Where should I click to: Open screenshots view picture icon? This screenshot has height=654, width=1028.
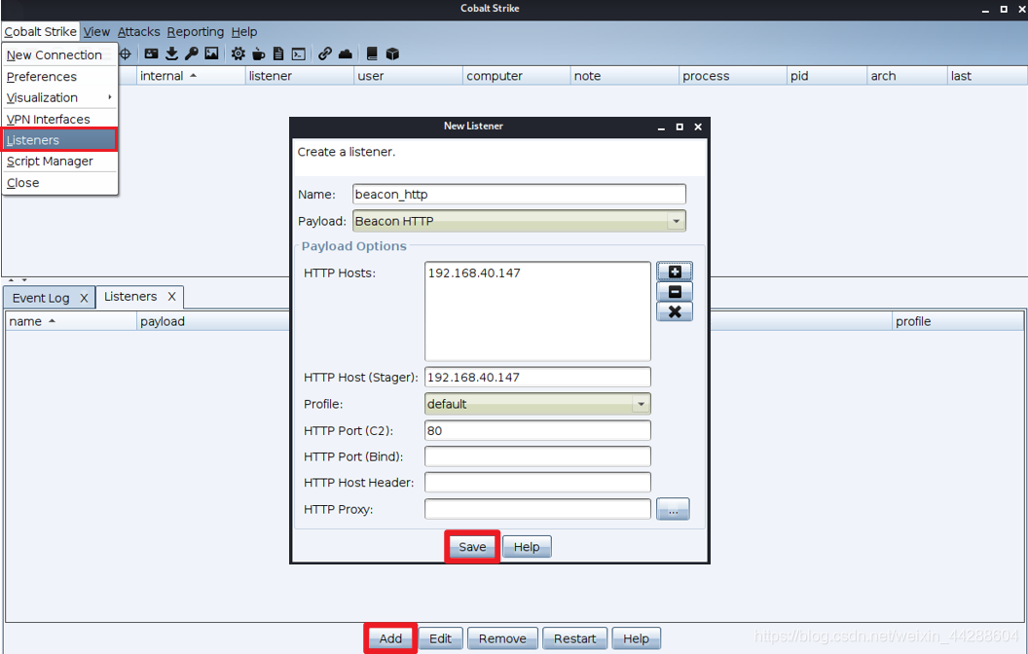[x=212, y=54]
